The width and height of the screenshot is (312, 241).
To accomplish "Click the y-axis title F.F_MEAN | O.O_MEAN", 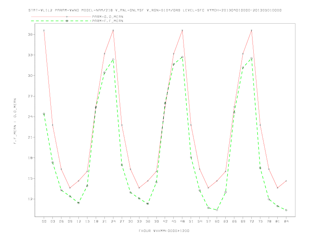I will 15,121.
